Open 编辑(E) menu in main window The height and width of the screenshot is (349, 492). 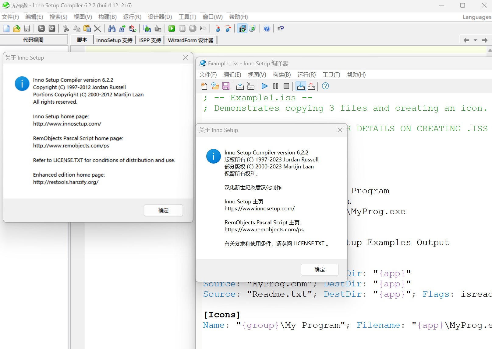(34, 17)
